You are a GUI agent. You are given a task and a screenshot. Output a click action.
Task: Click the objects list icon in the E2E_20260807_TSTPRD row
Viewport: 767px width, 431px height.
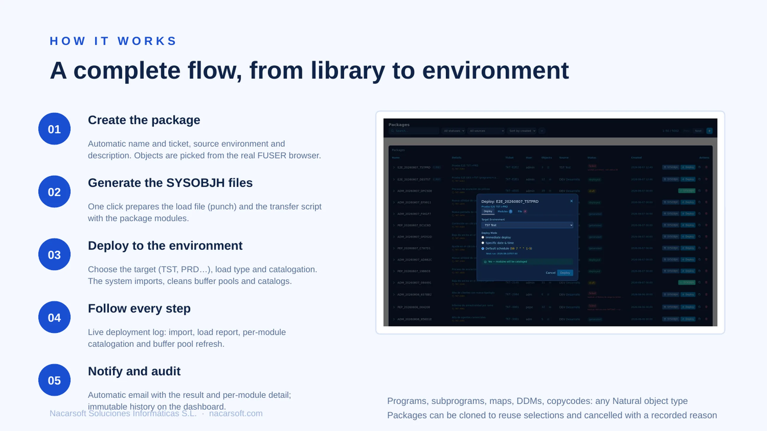pyautogui.click(x=548, y=167)
